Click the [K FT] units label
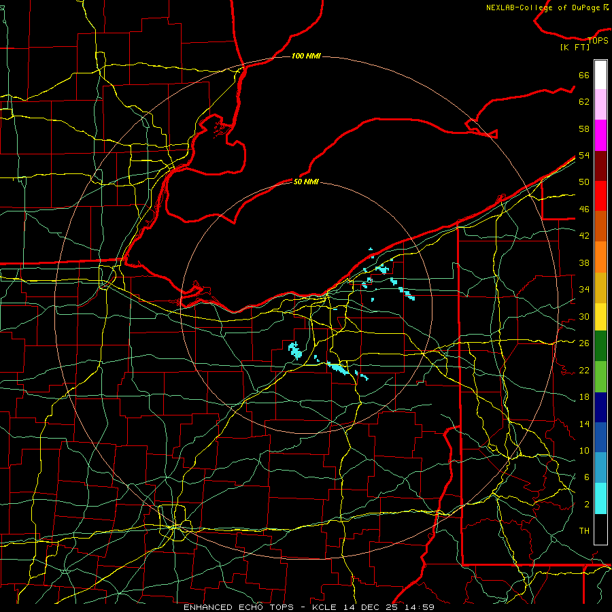The width and height of the screenshot is (612, 612). click(x=575, y=47)
